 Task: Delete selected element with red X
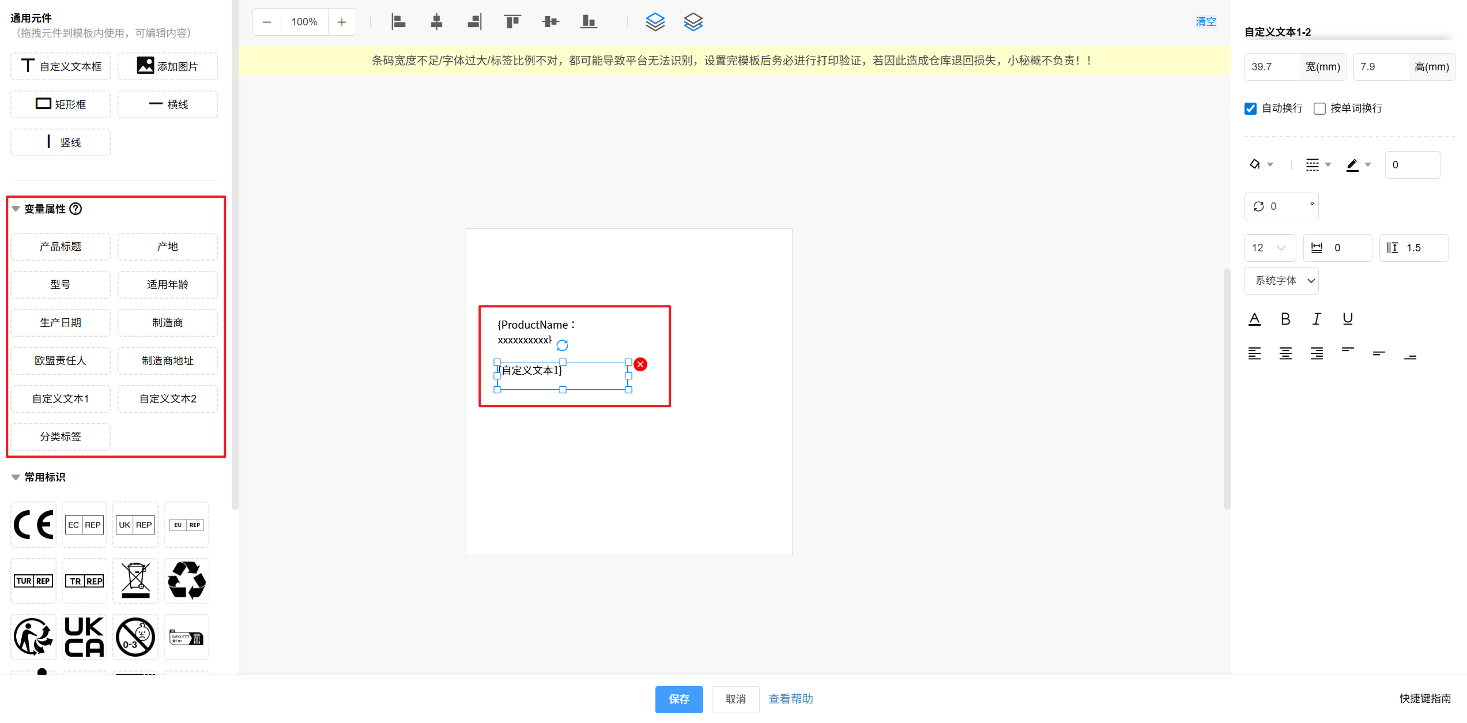click(640, 364)
